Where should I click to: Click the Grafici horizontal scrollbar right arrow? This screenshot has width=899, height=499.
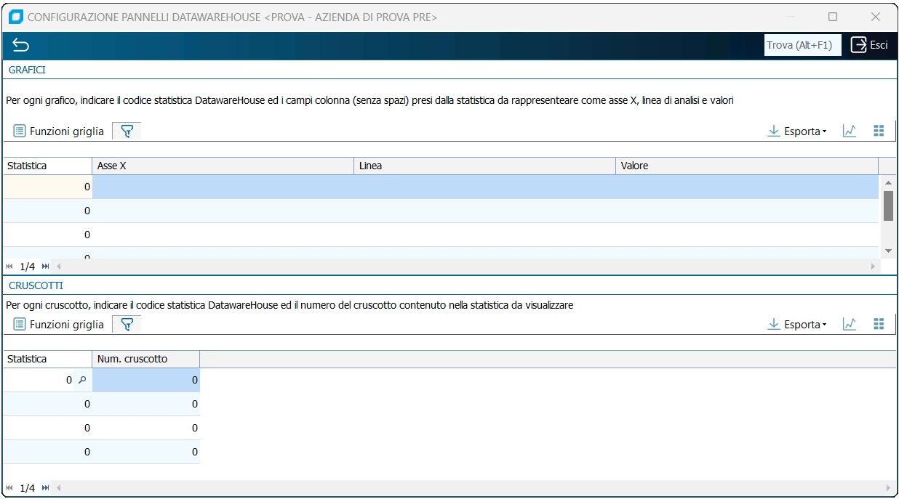(874, 267)
